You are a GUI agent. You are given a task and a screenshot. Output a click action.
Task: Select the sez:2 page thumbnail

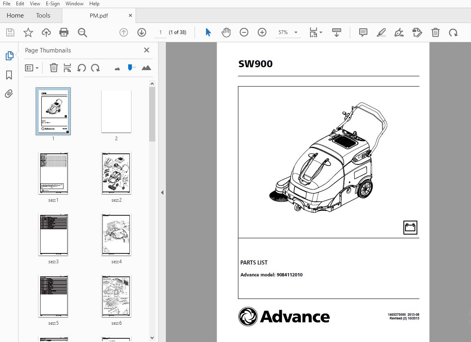pyautogui.click(x=116, y=173)
